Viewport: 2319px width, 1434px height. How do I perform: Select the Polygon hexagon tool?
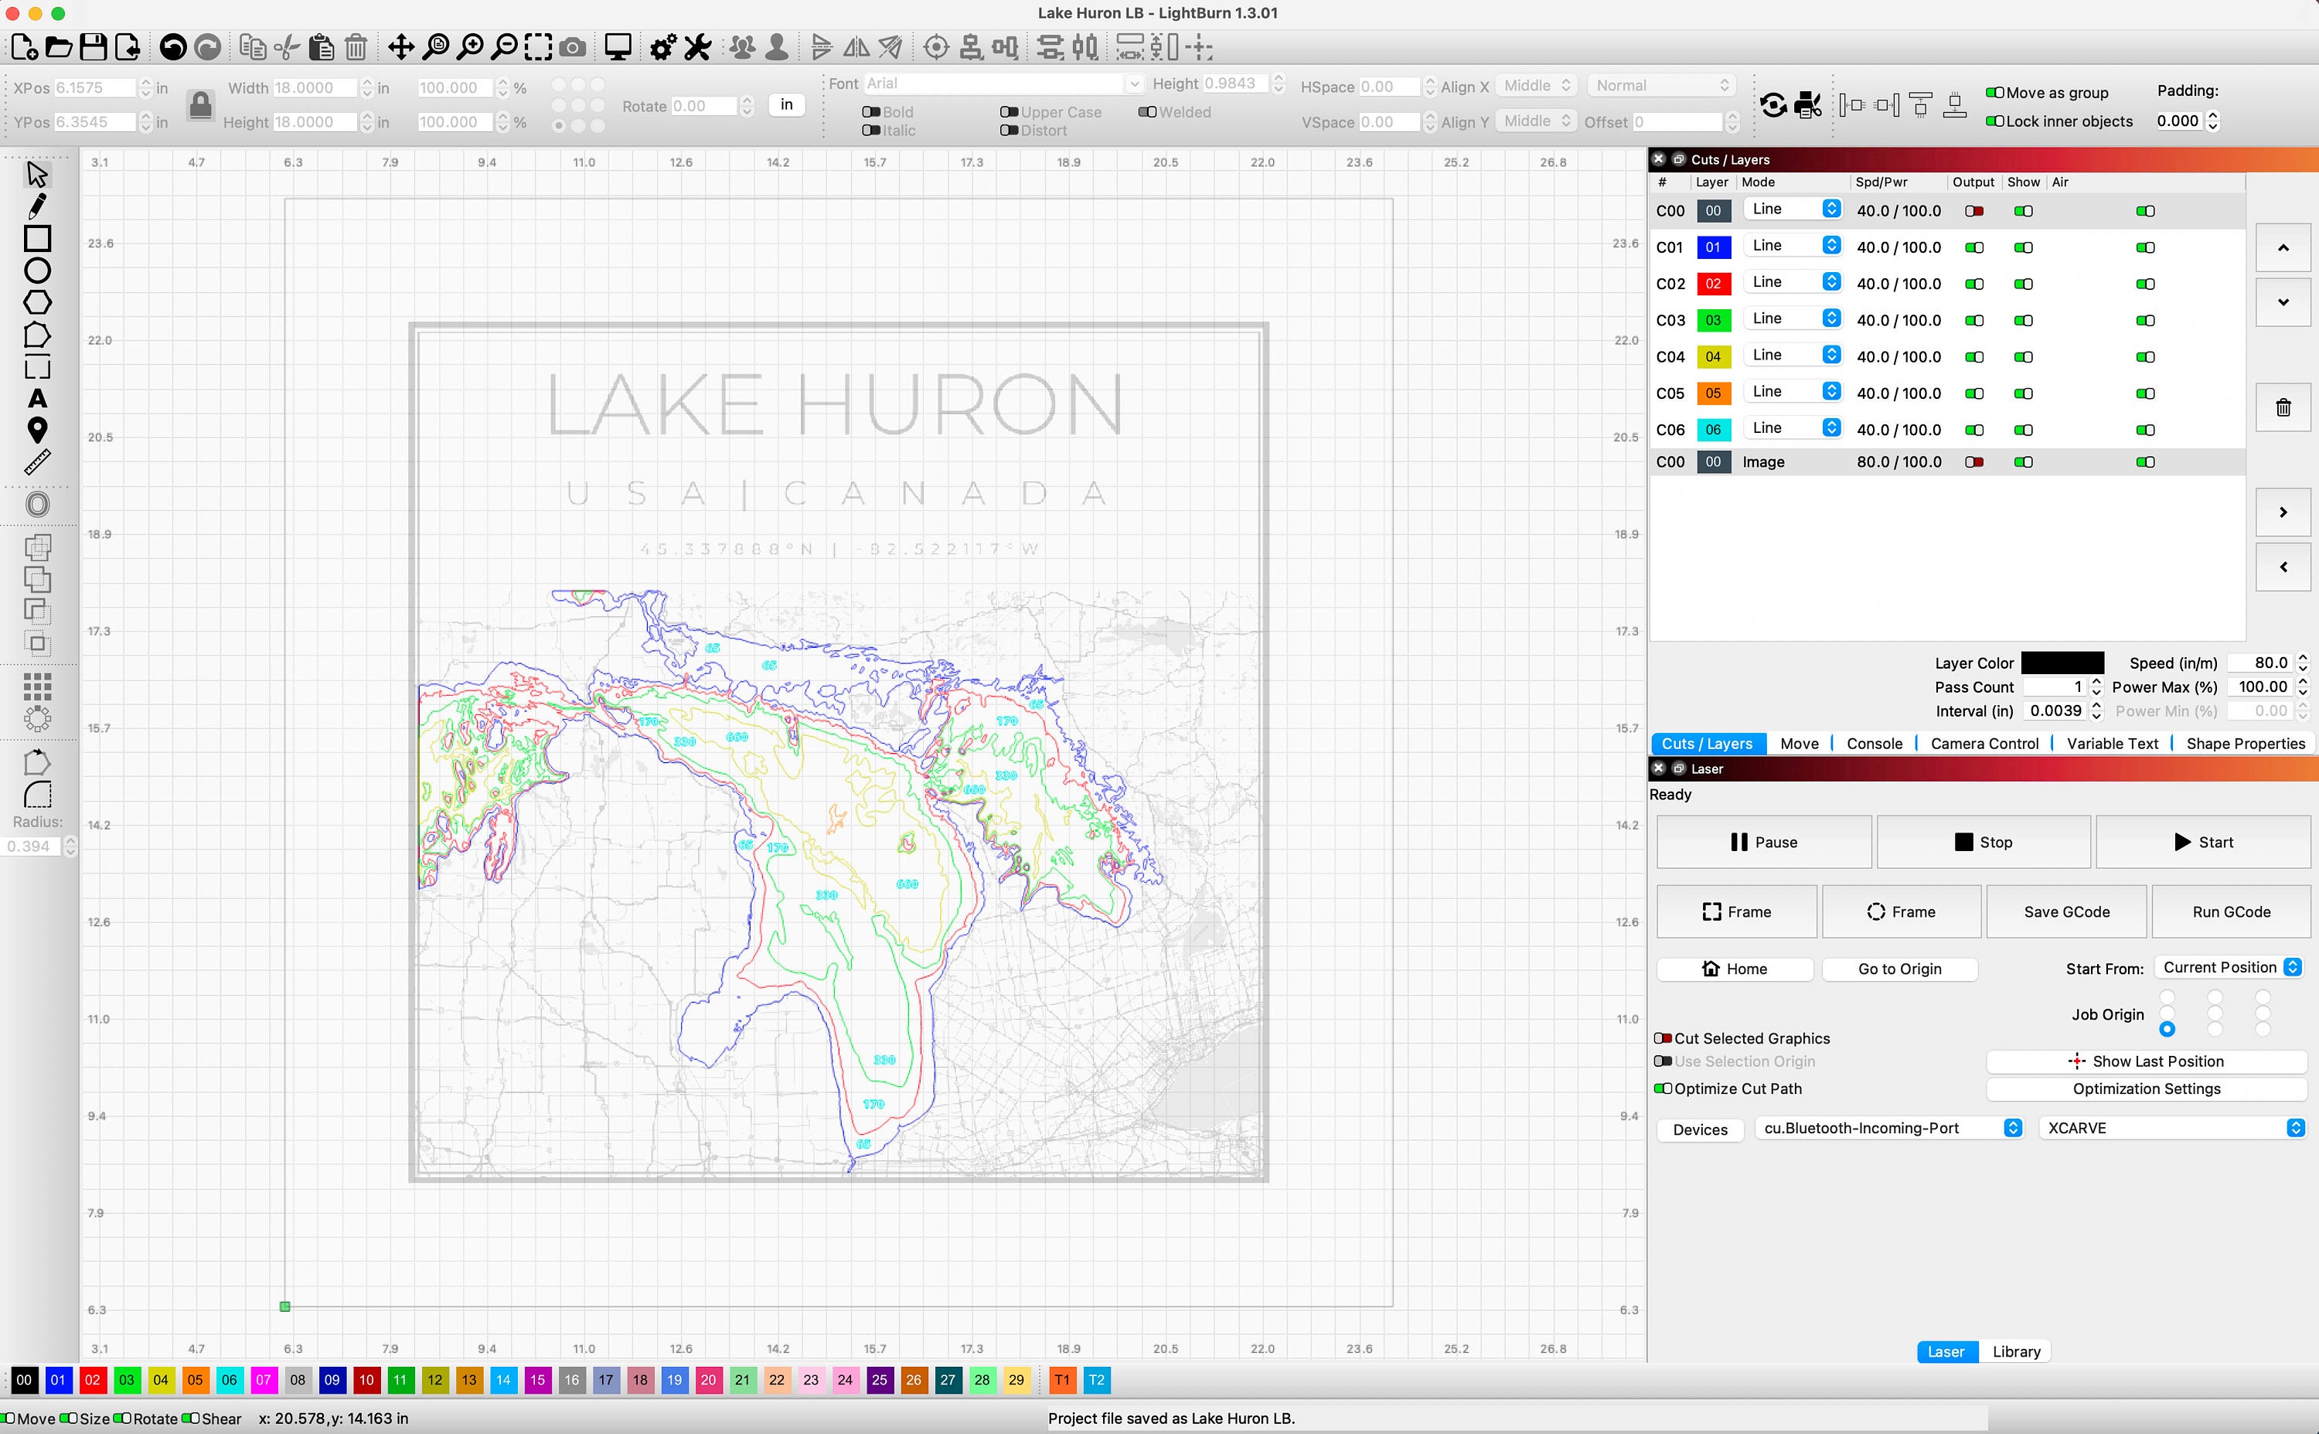pyautogui.click(x=37, y=302)
